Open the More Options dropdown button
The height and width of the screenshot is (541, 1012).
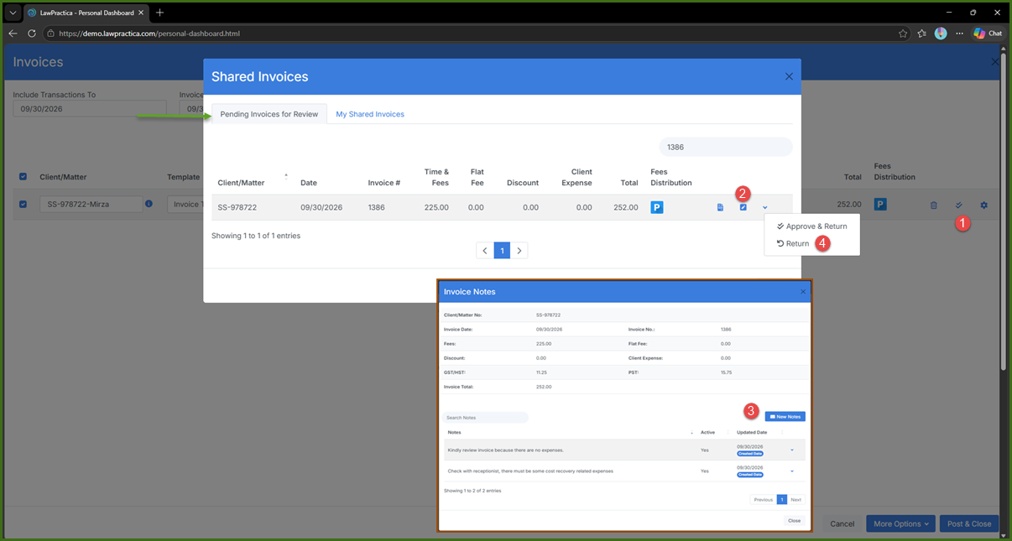pos(901,523)
